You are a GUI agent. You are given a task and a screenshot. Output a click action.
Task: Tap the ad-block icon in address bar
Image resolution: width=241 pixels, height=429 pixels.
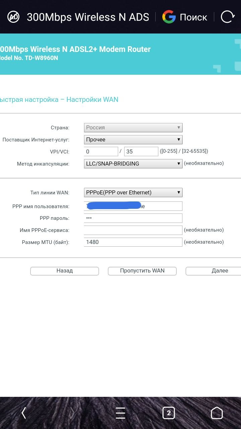point(14,16)
